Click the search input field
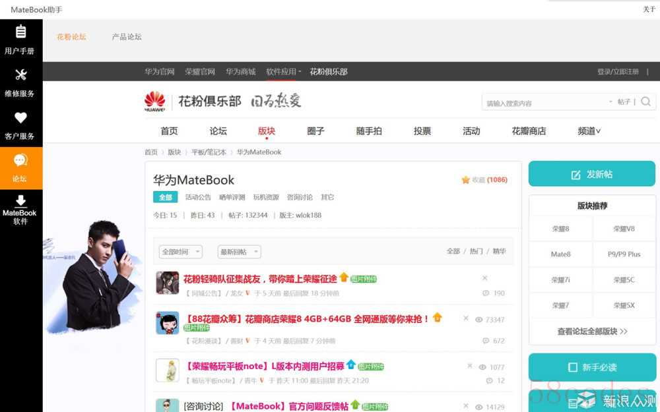This screenshot has height=412, width=660. [546, 103]
